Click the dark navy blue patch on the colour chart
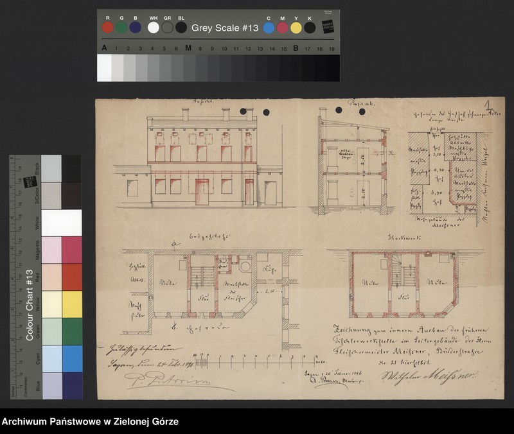This screenshot has height=434, width=514. point(72,386)
